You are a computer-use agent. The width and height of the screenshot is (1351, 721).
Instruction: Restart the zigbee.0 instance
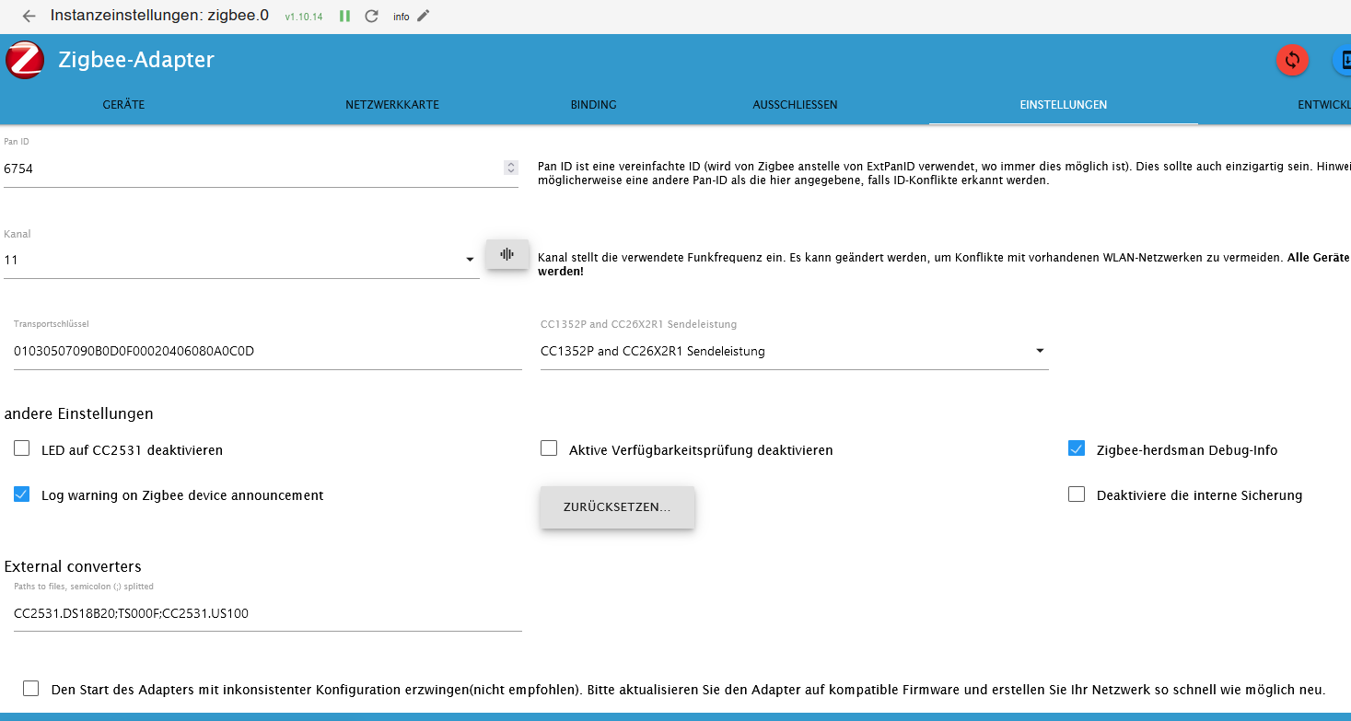click(371, 16)
